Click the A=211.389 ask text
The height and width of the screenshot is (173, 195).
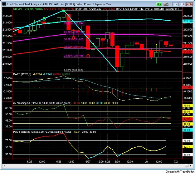pos(95,9)
